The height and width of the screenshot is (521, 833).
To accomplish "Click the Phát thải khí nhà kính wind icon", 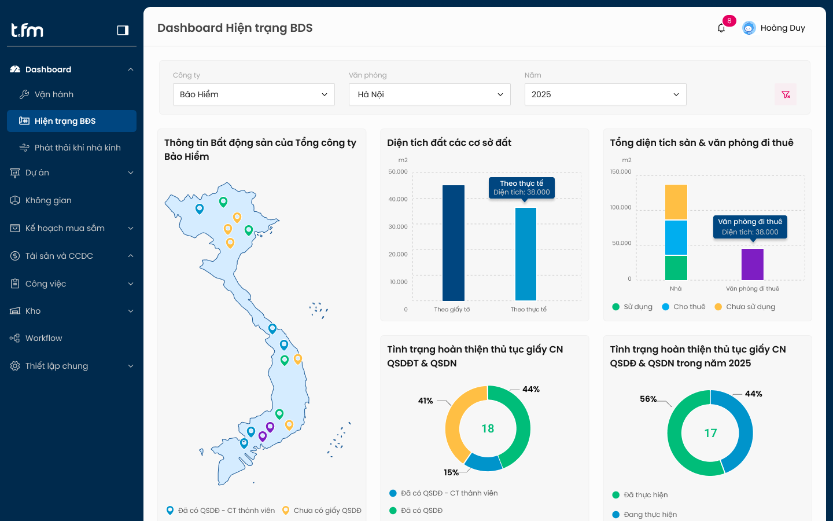I will coord(24,148).
